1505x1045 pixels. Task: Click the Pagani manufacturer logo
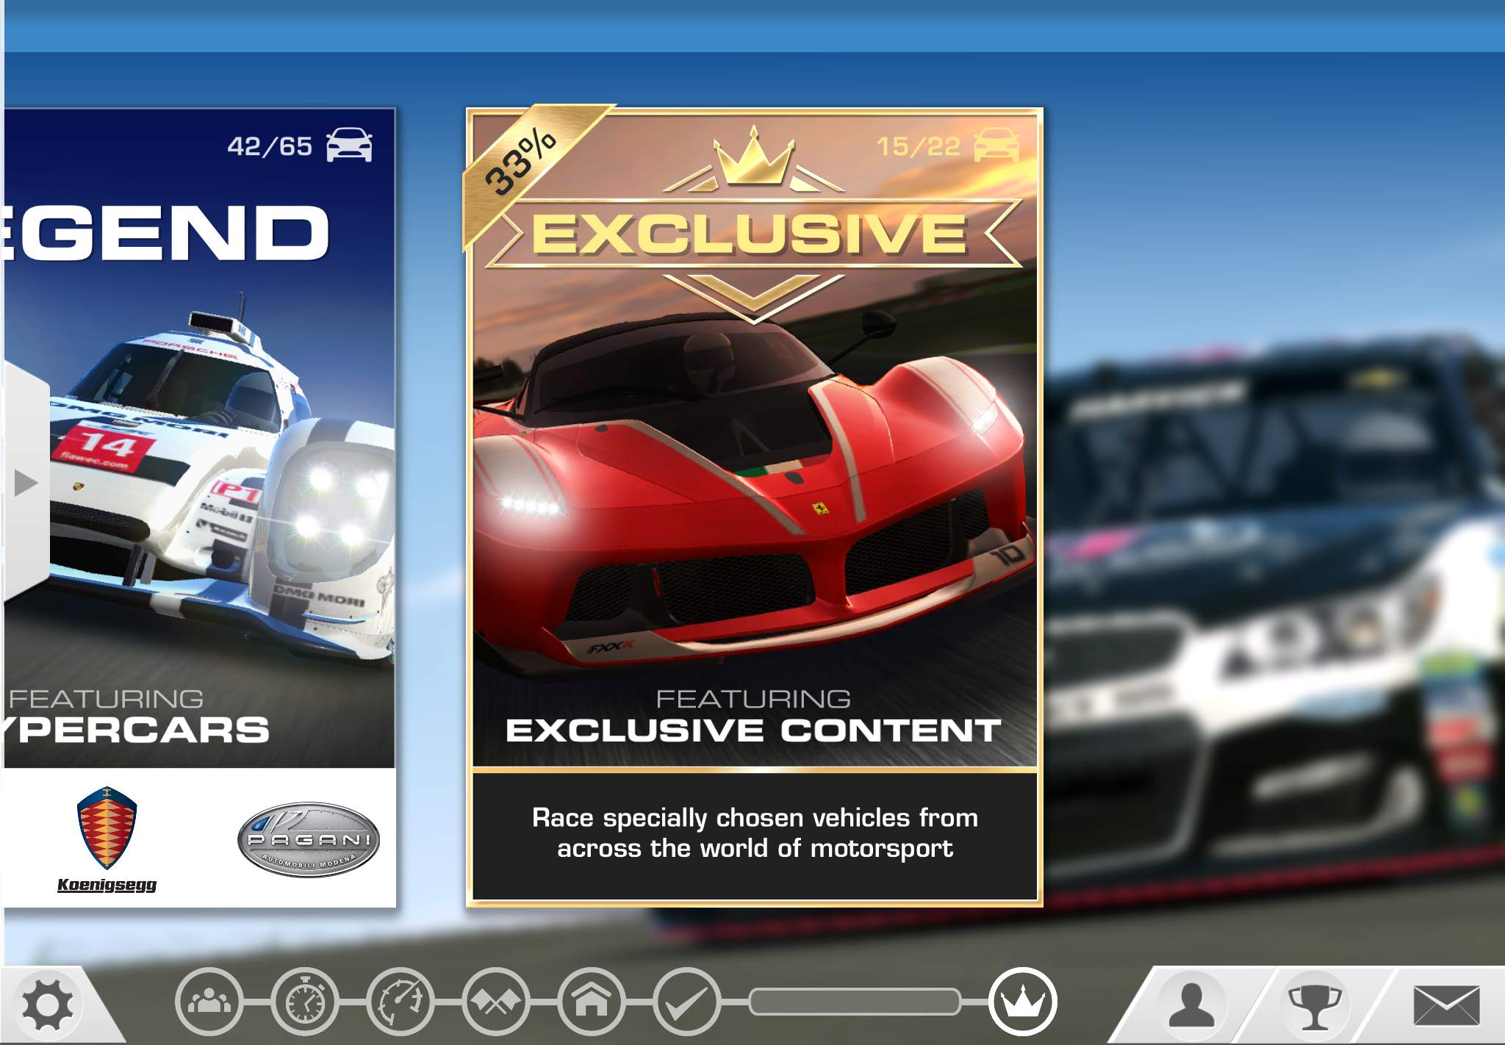pyautogui.click(x=309, y=839)
